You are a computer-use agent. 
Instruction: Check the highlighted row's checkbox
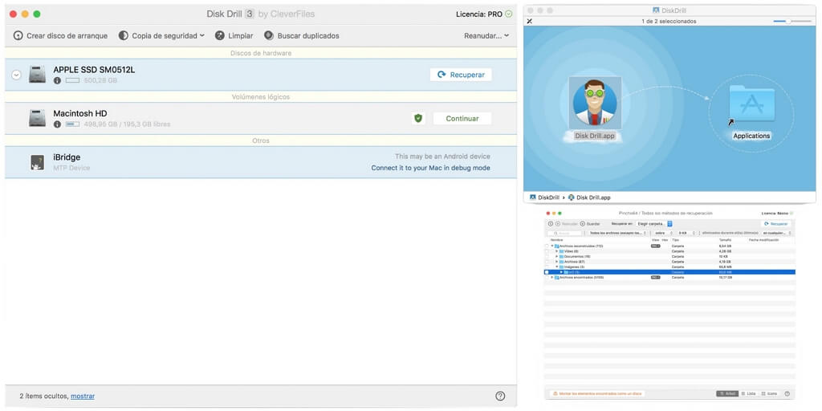coord(547,272)
